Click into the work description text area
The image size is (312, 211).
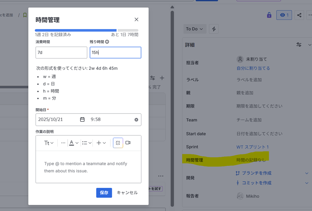point(88,167)
